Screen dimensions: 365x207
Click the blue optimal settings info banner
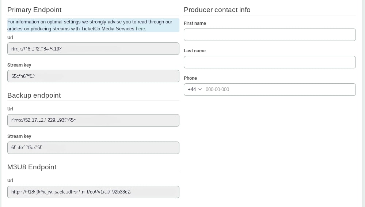click(x=93, y=25)
